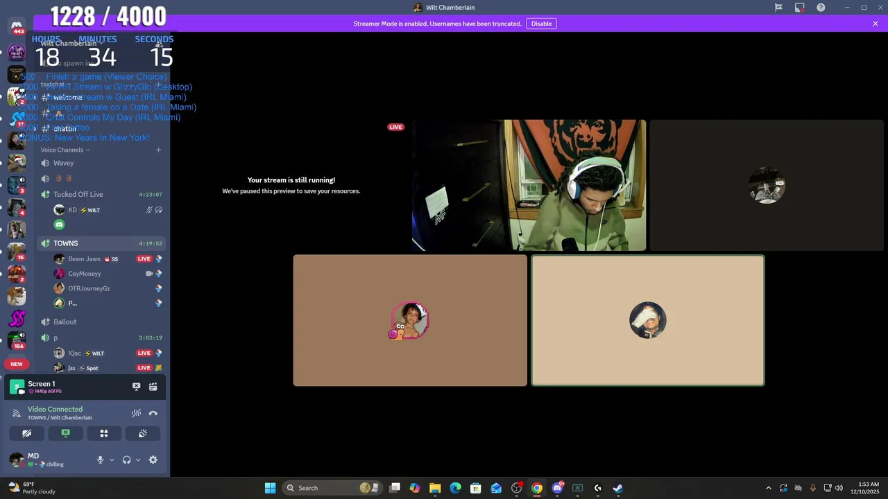Viewport: 888px width, 499px height.
Task: Create channel in Voice Channels category
Action: [x=158, y=150]
